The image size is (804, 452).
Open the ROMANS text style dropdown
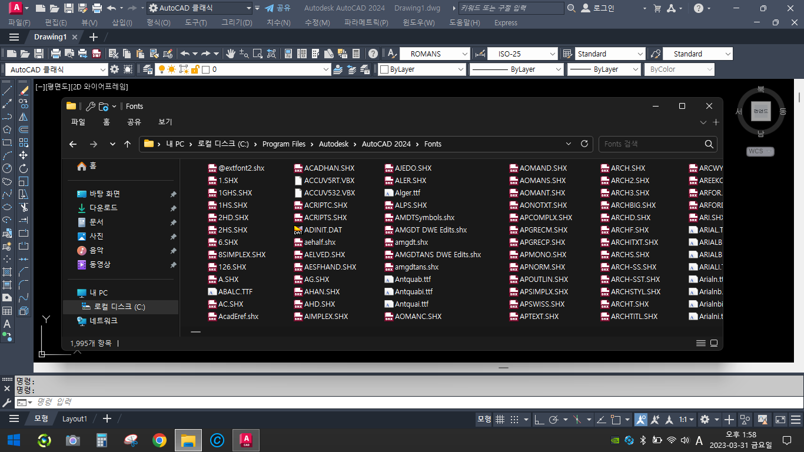pos(466,54)
